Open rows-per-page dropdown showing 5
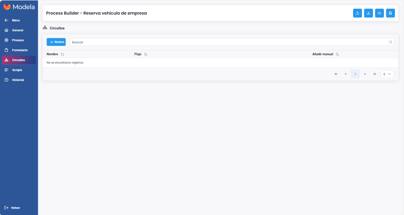Viewport: 404px width, 215px height. 387,74
